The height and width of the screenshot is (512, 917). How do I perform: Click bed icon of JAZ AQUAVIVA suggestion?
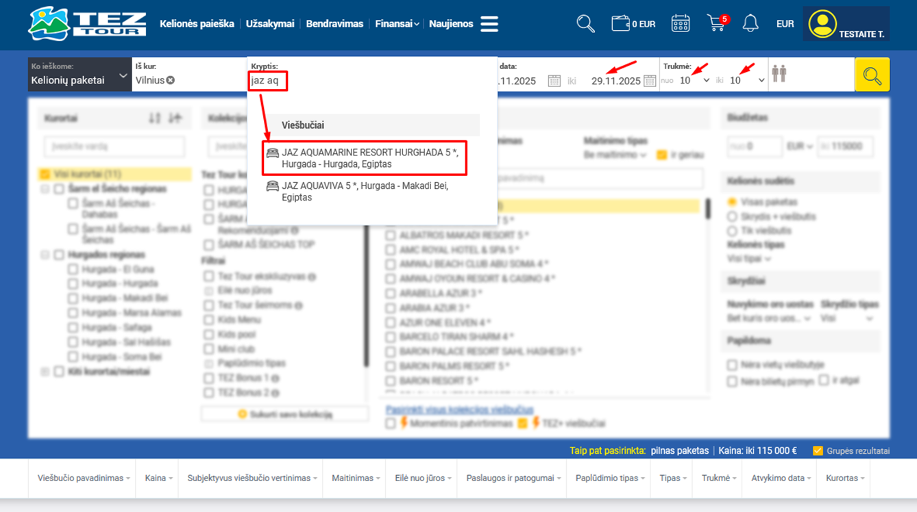tap(273, 186)
